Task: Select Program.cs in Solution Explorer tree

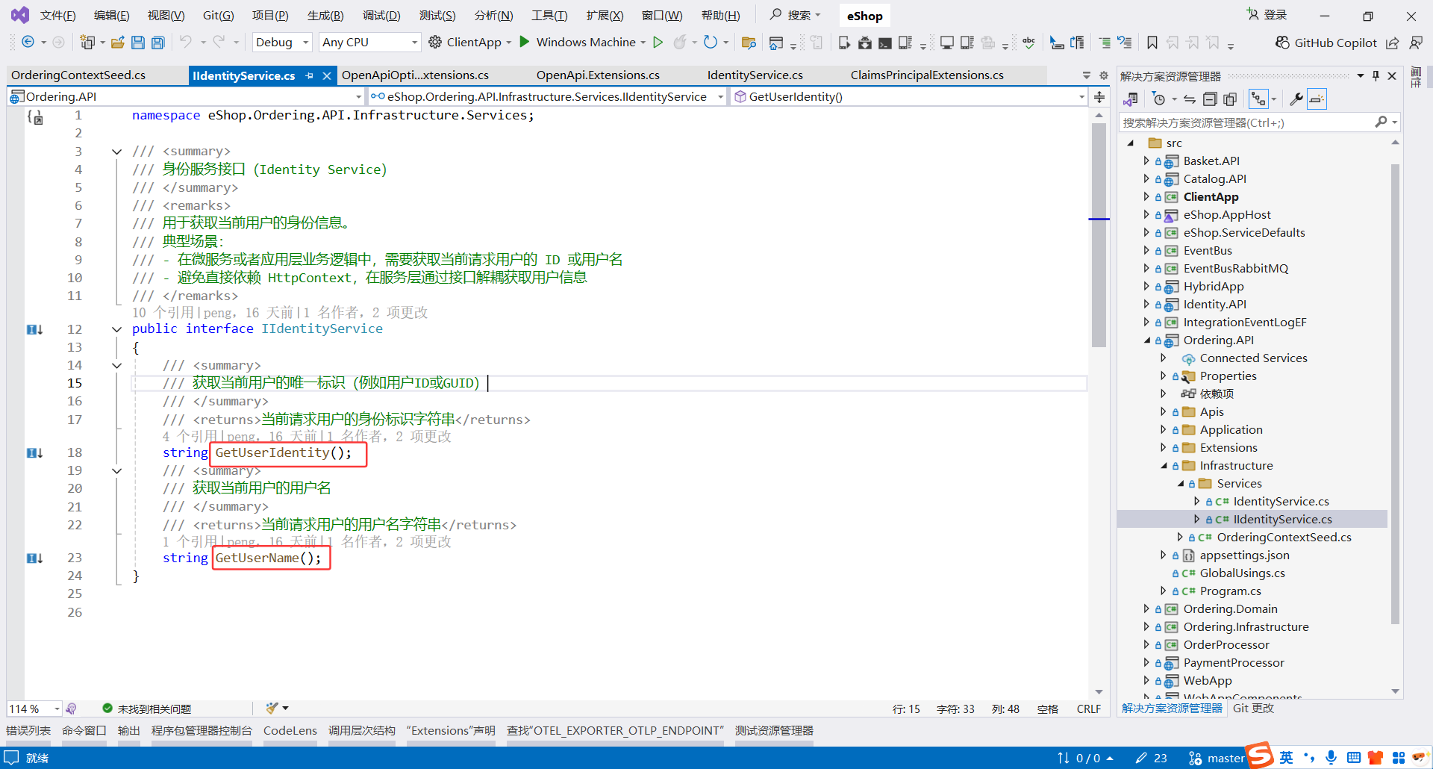Action: coord(1230,591)
